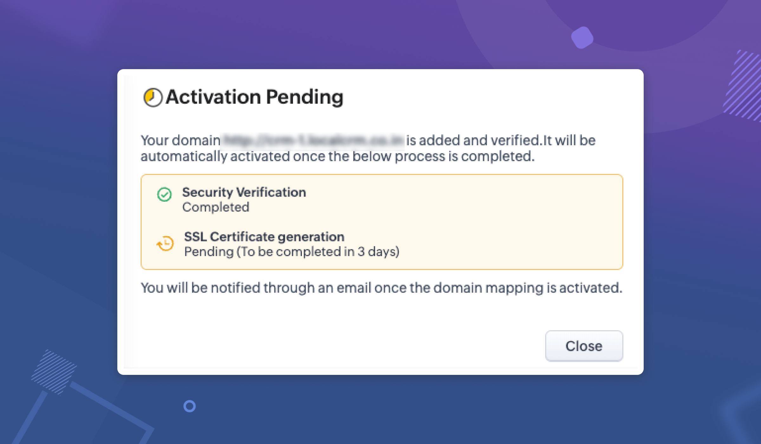Click the striped pattern at bottom left
Screen dimensions: 761x444
54,371
